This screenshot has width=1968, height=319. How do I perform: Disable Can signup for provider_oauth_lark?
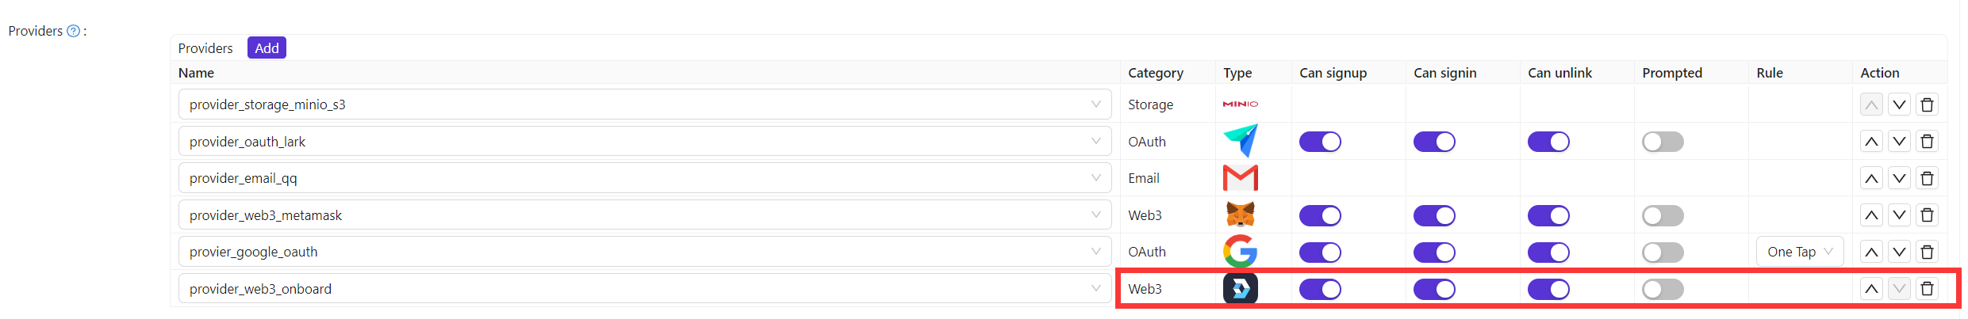pyautogui.click(x=1320, y=142)
